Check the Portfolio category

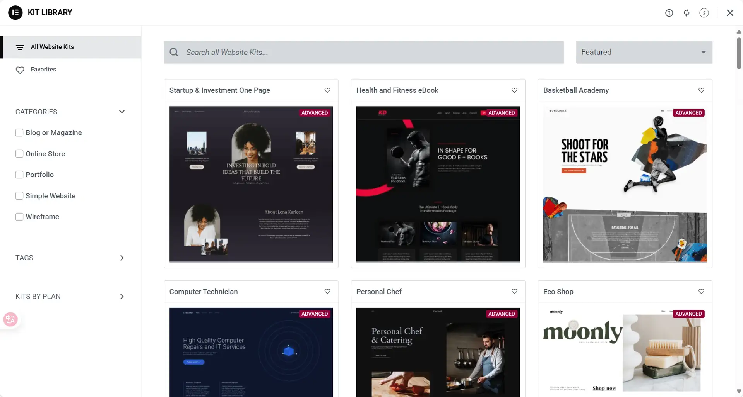click(x=19, y=175)
